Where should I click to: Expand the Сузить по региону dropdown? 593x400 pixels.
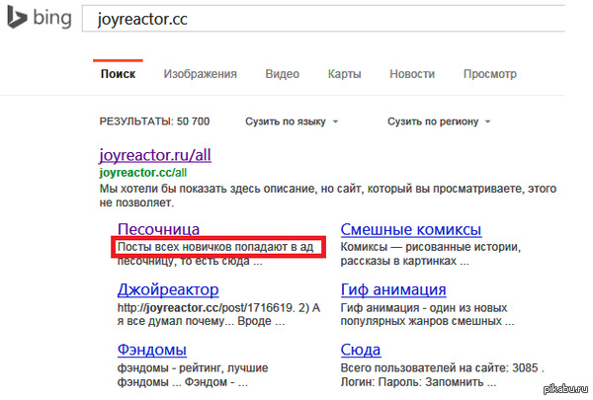(439, 121)
